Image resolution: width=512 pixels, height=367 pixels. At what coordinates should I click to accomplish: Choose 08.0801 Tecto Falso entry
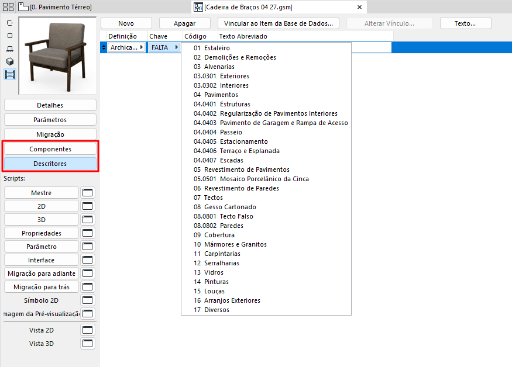tap(266, 216)
